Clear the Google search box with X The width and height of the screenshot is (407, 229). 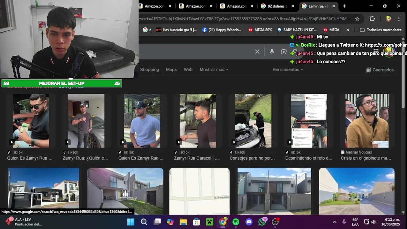click(257, 52)
